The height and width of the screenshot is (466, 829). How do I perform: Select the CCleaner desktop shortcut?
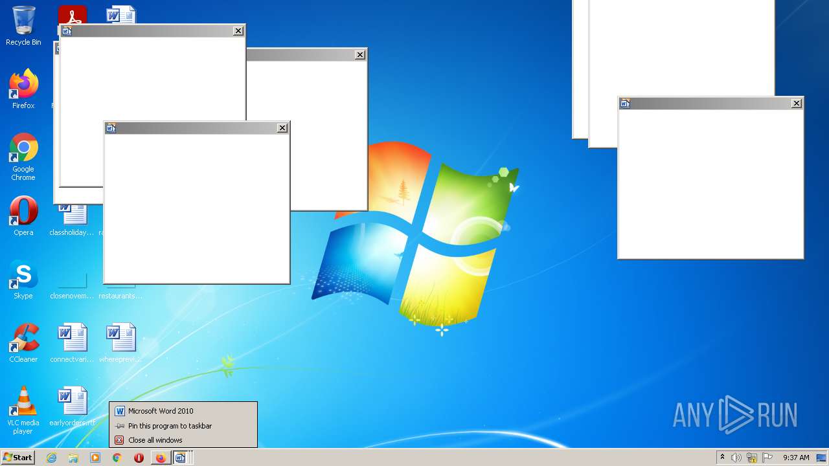pyautogui.click(x=23, y=342)
